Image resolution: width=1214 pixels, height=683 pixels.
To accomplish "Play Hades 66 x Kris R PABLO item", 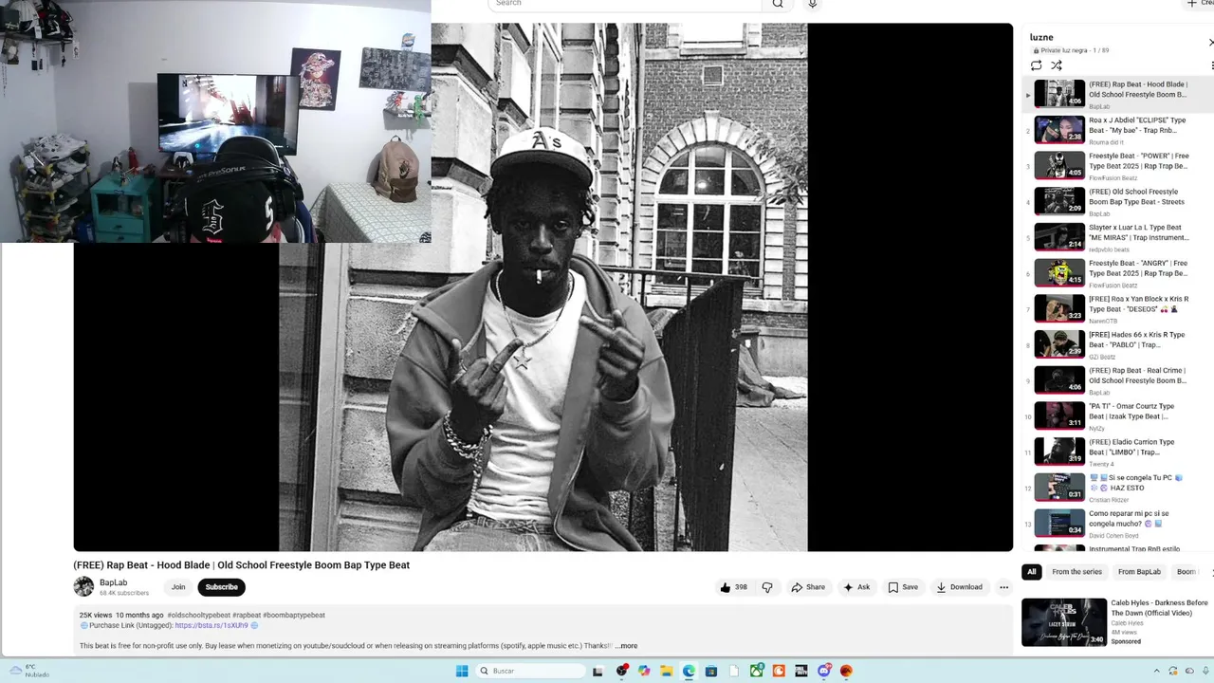I will 1117,344.
